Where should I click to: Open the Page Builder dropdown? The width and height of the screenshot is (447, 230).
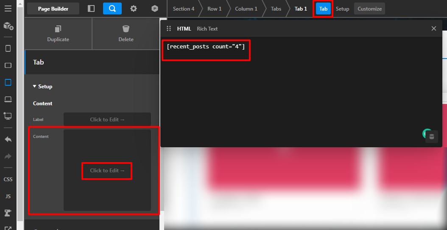pyautogui.click(x=53, y=8)
